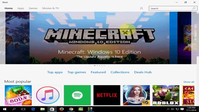Click the Store taskbar icon
This screenshot has height=112, width=199.
coord(52,109)
